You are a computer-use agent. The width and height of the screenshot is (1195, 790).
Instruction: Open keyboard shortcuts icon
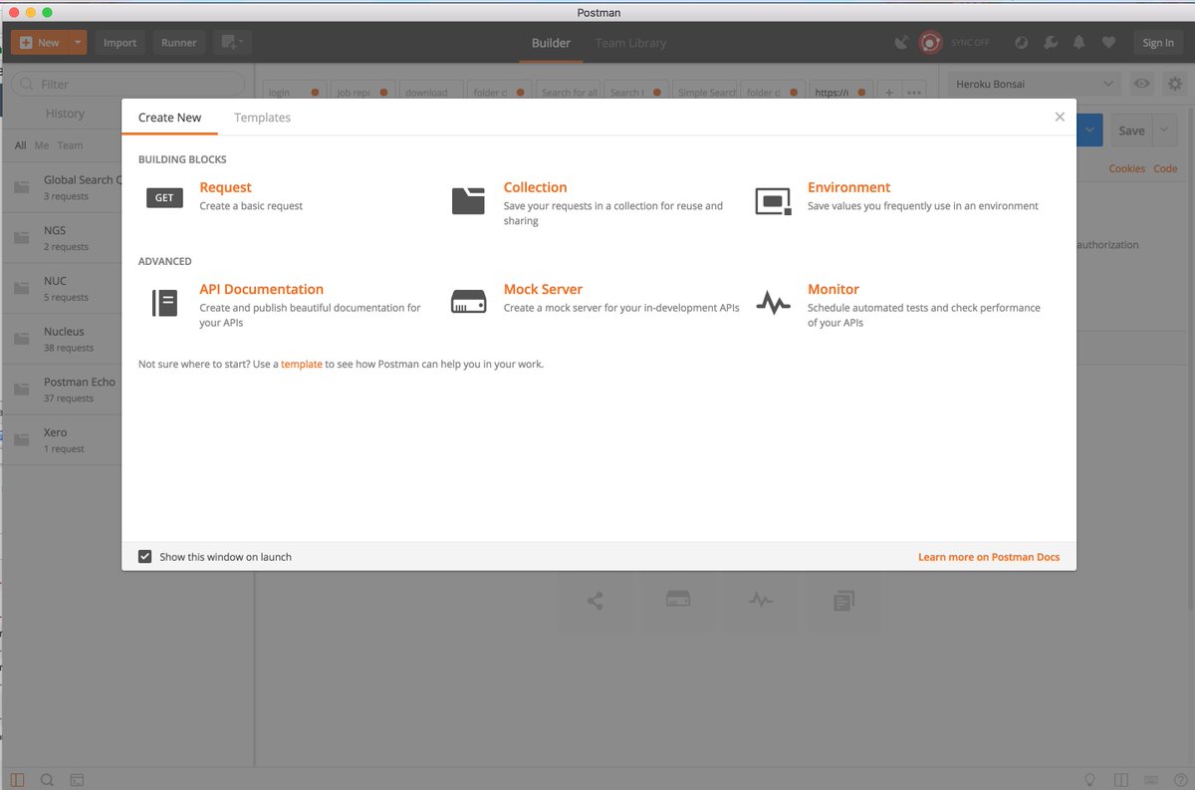point(1151,780)
